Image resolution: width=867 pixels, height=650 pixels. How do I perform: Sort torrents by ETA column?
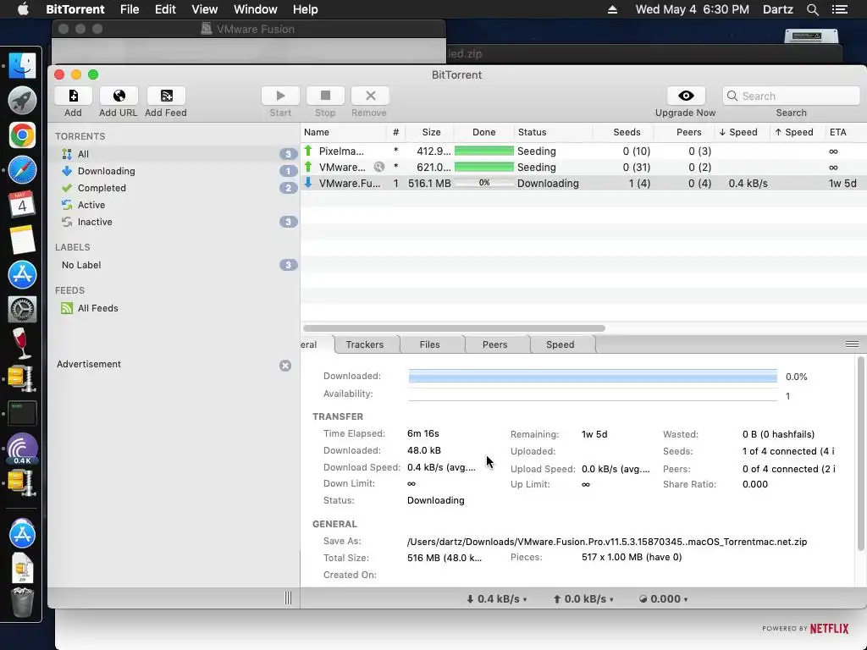[845, 133]
